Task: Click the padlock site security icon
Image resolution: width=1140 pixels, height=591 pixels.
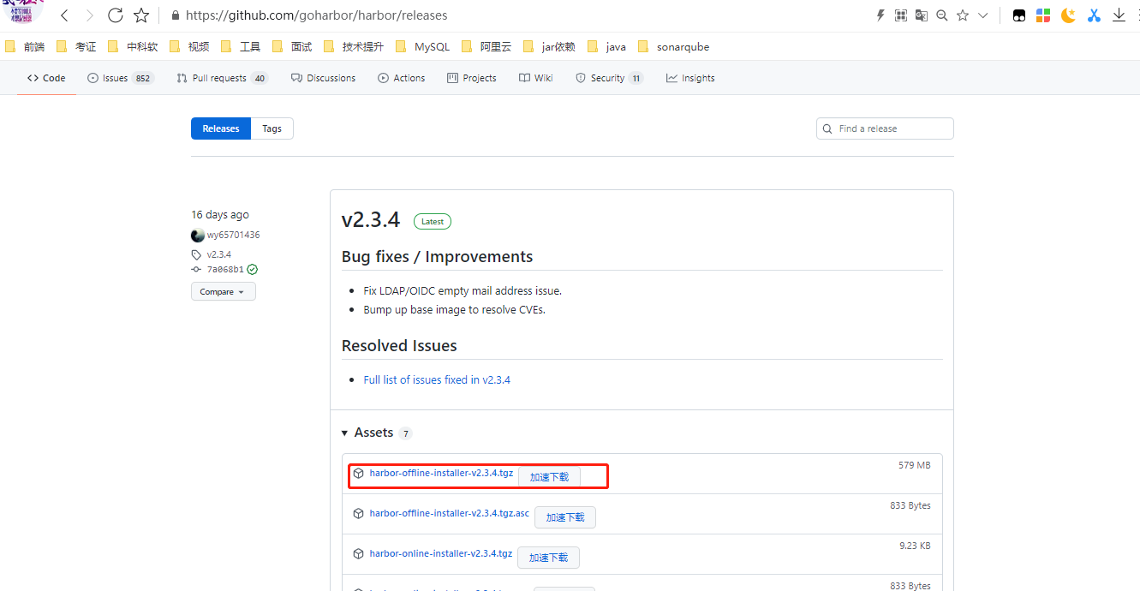Action: [x=176, y=15]
